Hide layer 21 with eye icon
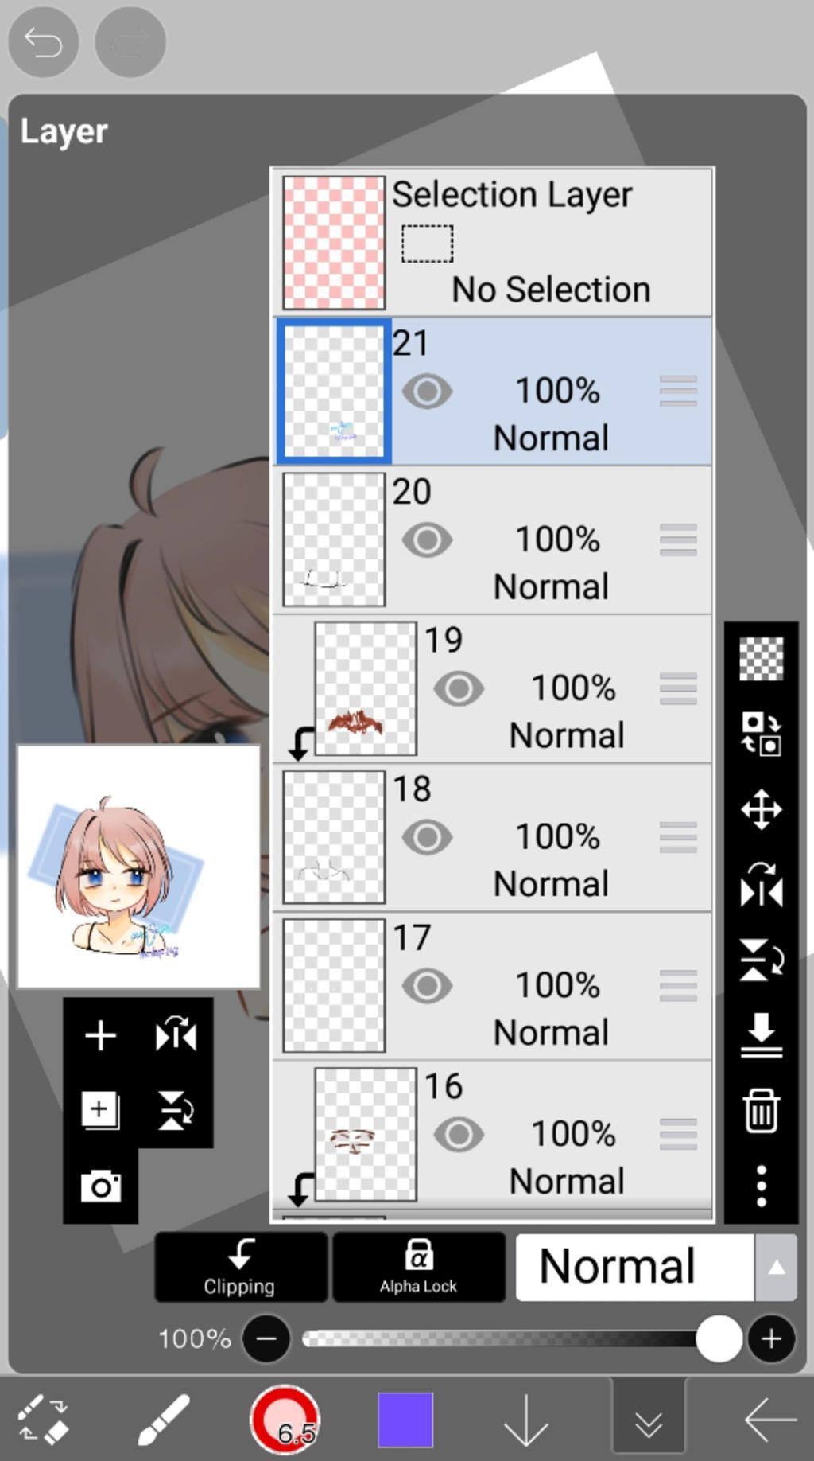 [x=427, y=392]
